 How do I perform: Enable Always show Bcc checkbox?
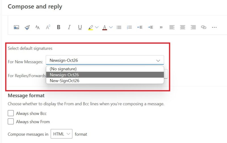(11, 113)
